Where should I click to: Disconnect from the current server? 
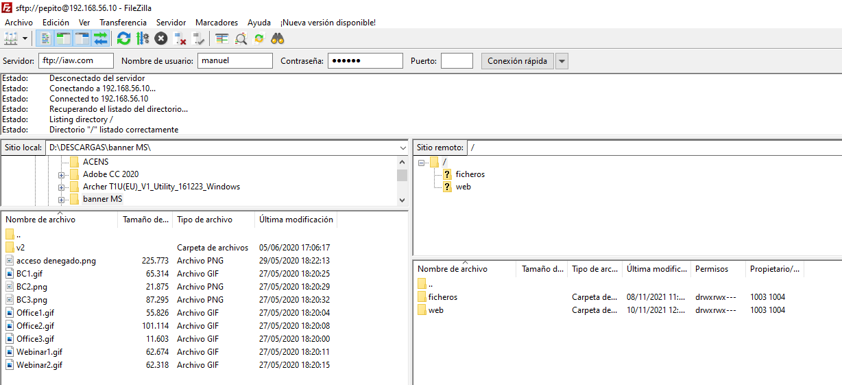[180, 38]
